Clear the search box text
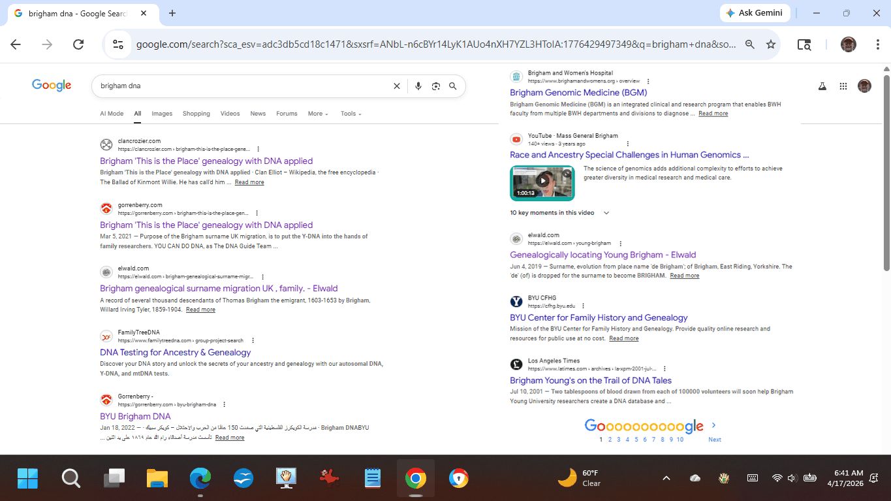Image resolution: width=891 pixels, height=501 pixels. click(x=396, y=86)
